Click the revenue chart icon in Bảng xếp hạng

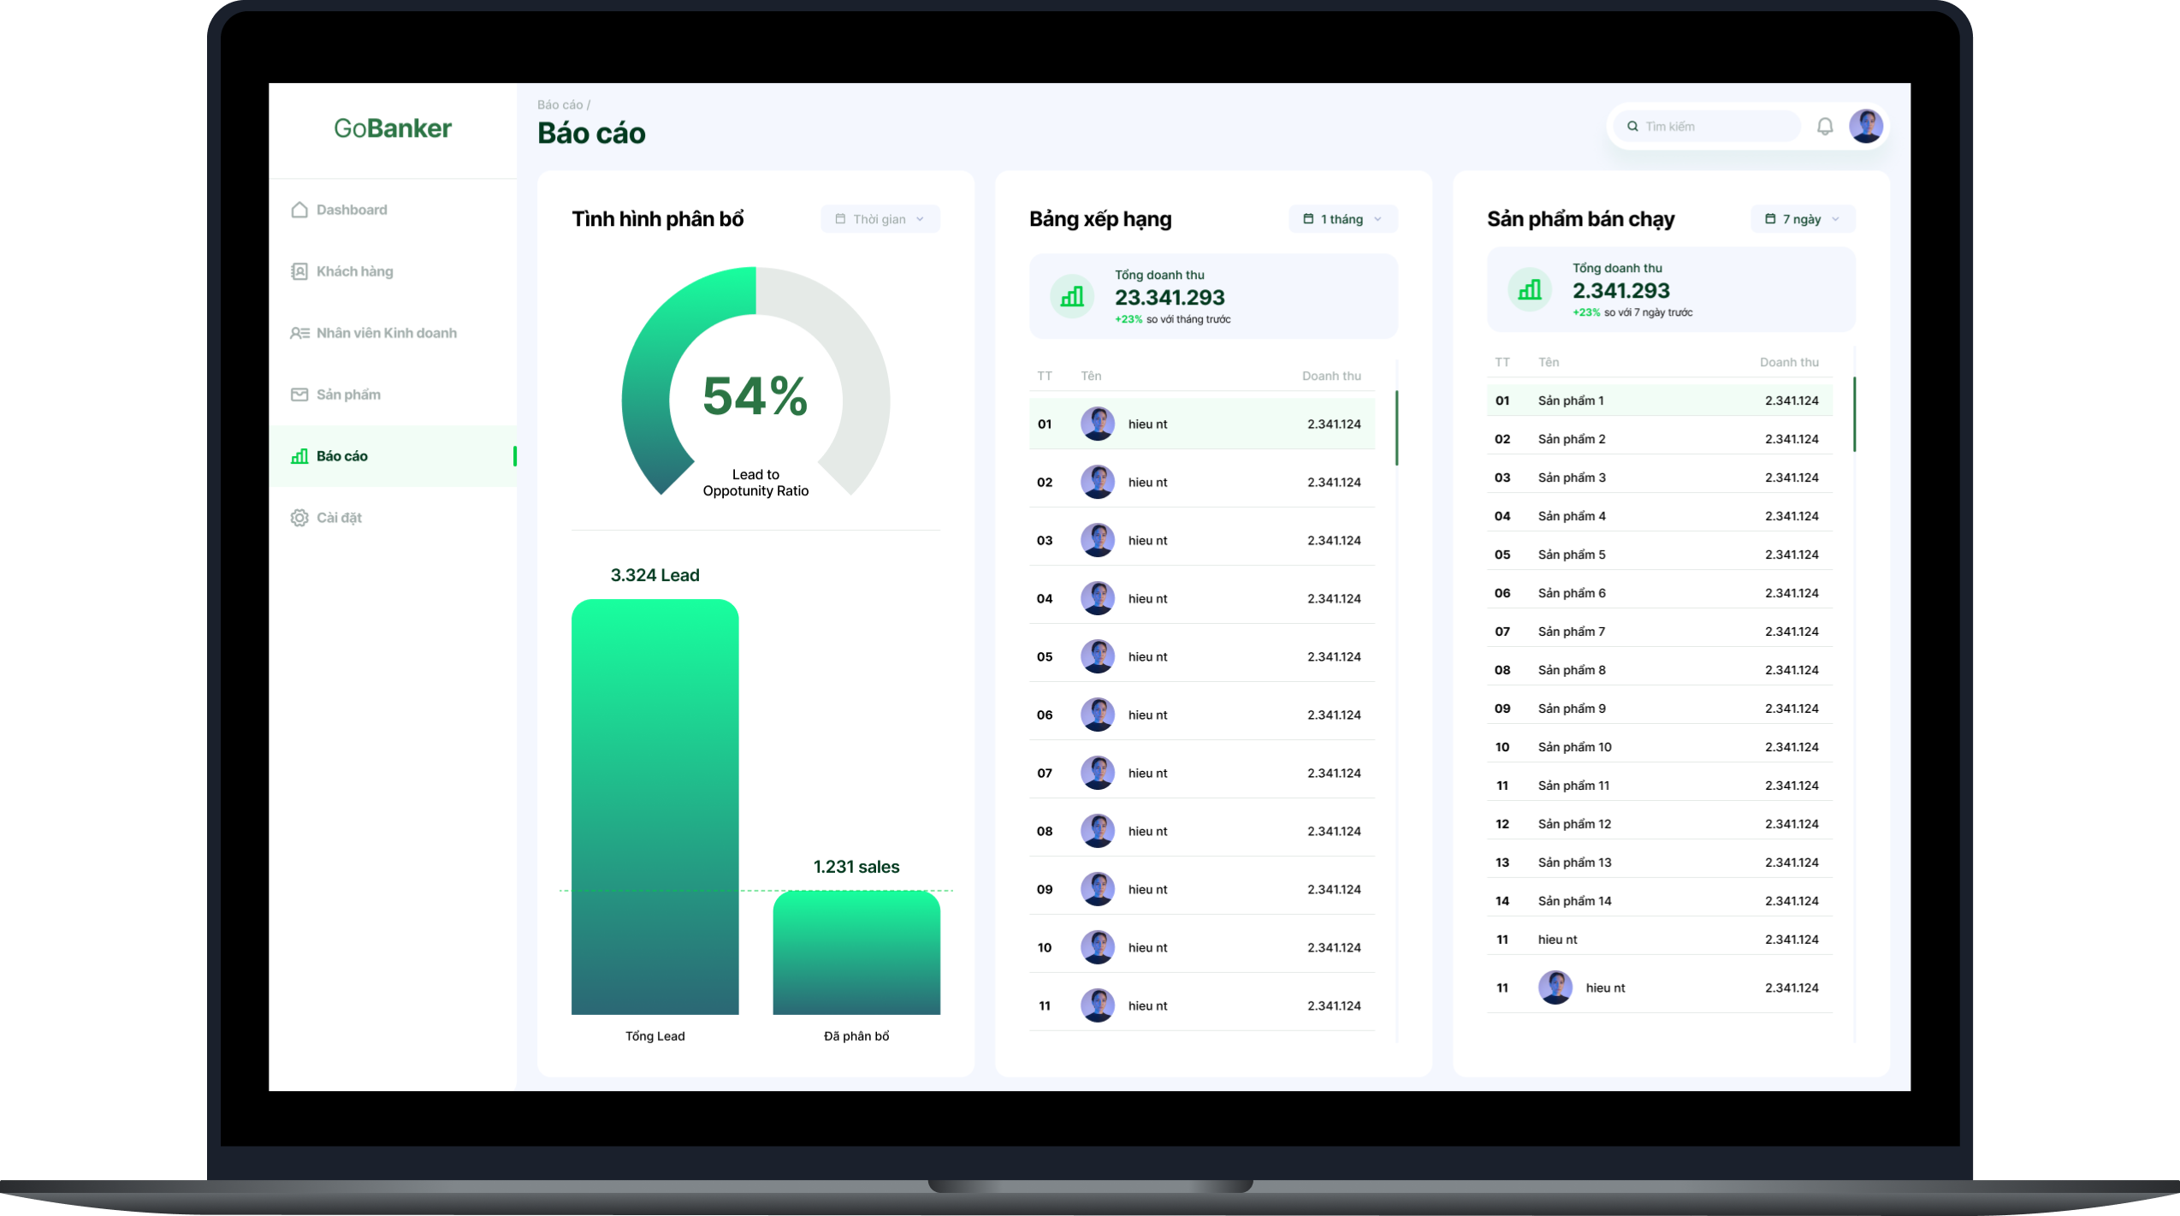[x=1071, y=296]
